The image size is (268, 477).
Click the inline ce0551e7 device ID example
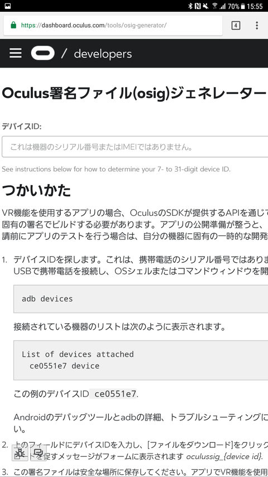[x=115, y=394]
